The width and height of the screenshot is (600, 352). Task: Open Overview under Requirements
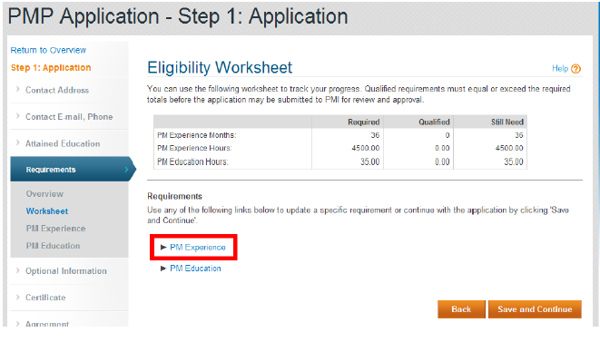coord(44,193)
